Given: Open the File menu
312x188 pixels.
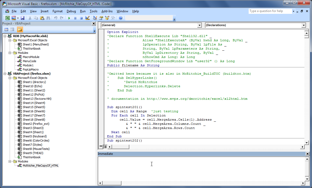Looking at the screenshot, I should coord(14,11).
